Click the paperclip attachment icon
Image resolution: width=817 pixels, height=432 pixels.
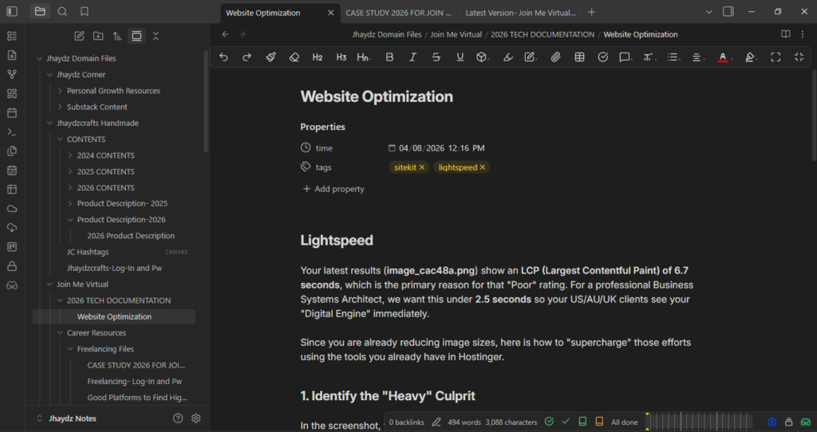pos(556,57)
